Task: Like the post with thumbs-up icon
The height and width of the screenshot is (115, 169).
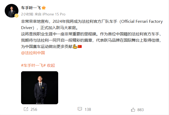Action: point(133,110)
